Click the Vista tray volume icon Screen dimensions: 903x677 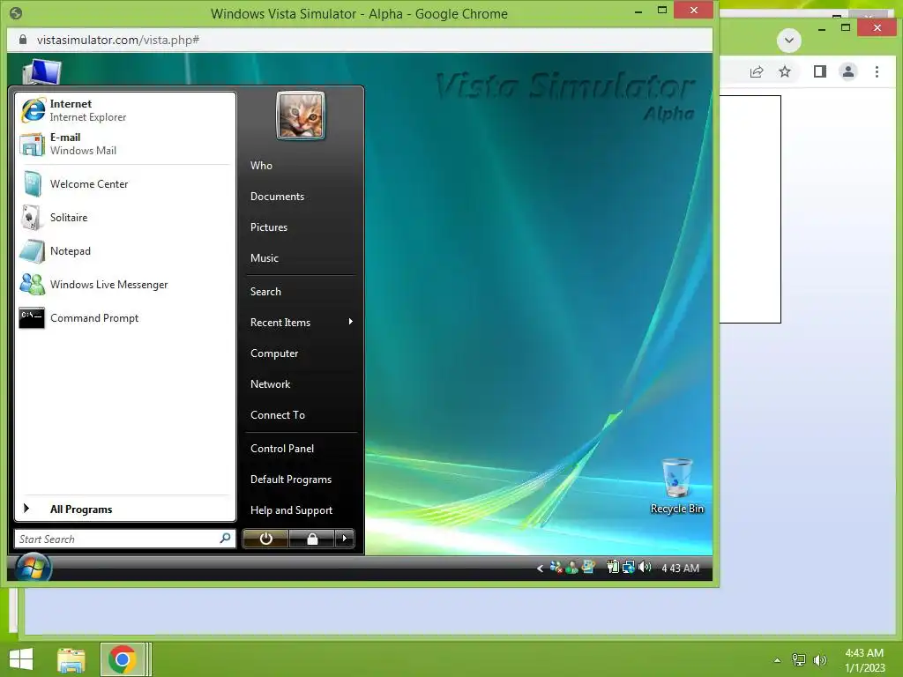645,568
